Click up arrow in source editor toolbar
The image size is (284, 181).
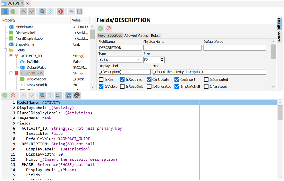pos(23,95)
